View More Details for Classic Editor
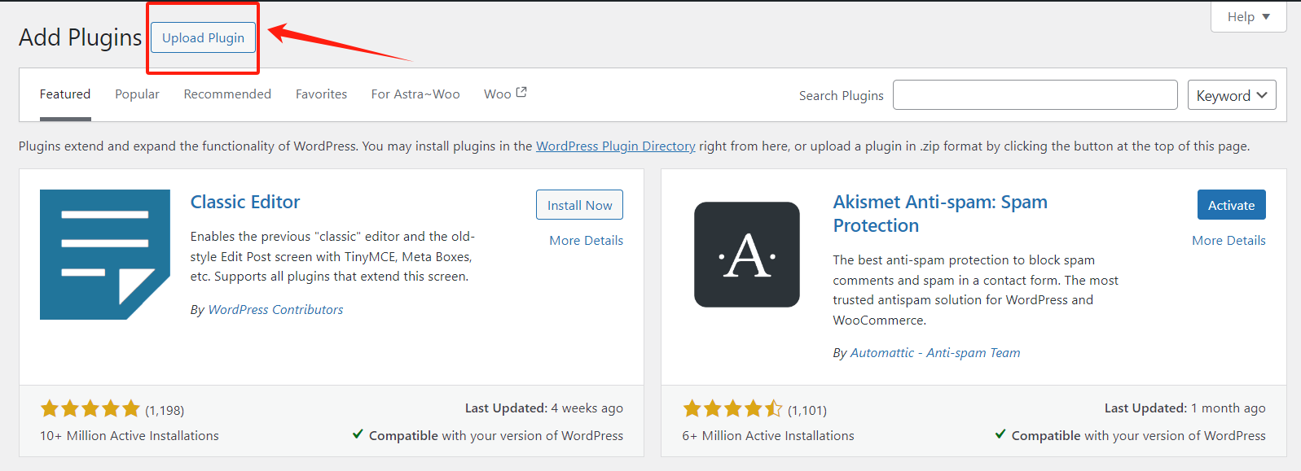Viewport: 1301px width, 471px height. tap(586, 241)
